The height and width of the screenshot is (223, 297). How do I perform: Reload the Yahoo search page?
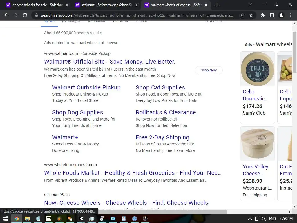click(25, 15)
